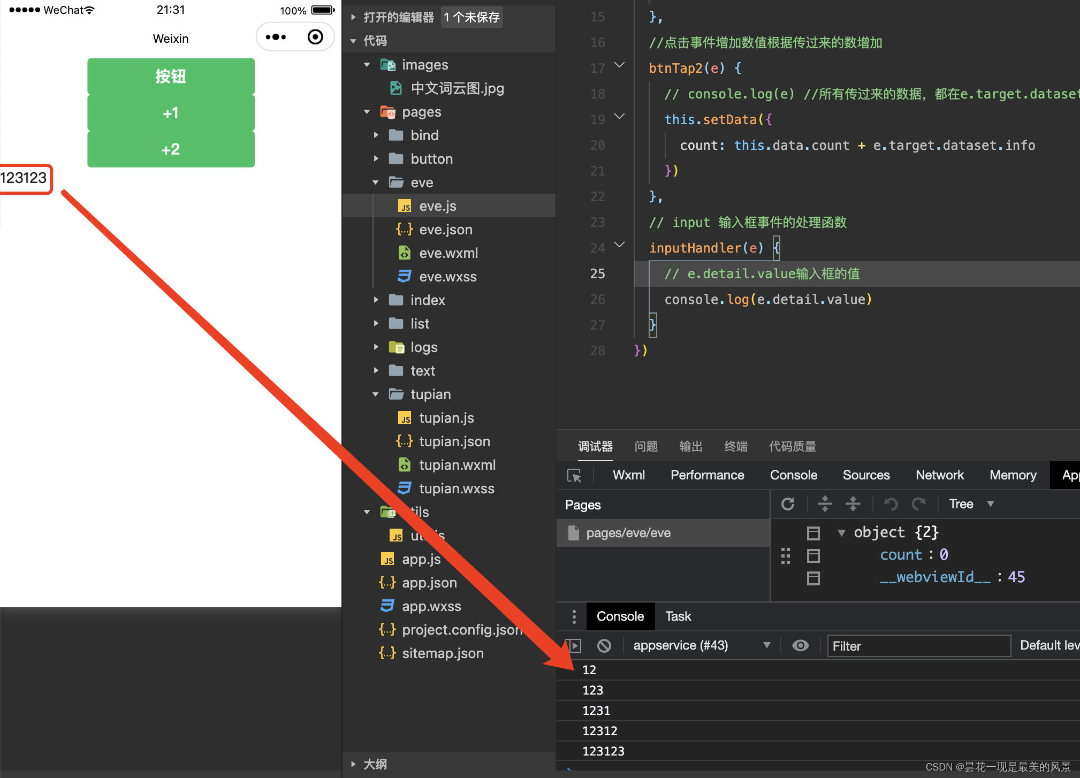Click the element inspector picker icon
This screenshot has height=778, width=1080.
574,475
